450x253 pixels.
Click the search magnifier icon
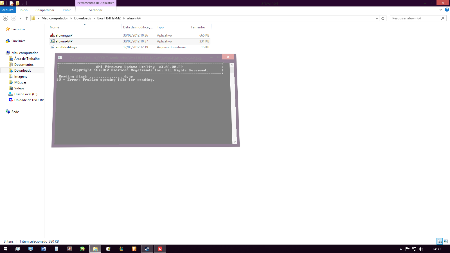click(x=443, y=18)
